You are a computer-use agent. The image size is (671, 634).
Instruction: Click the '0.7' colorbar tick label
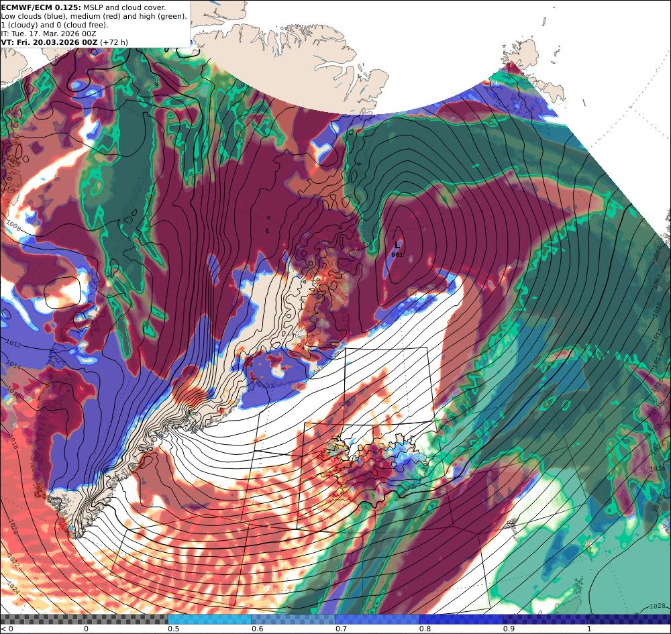(x=342, y=629)
